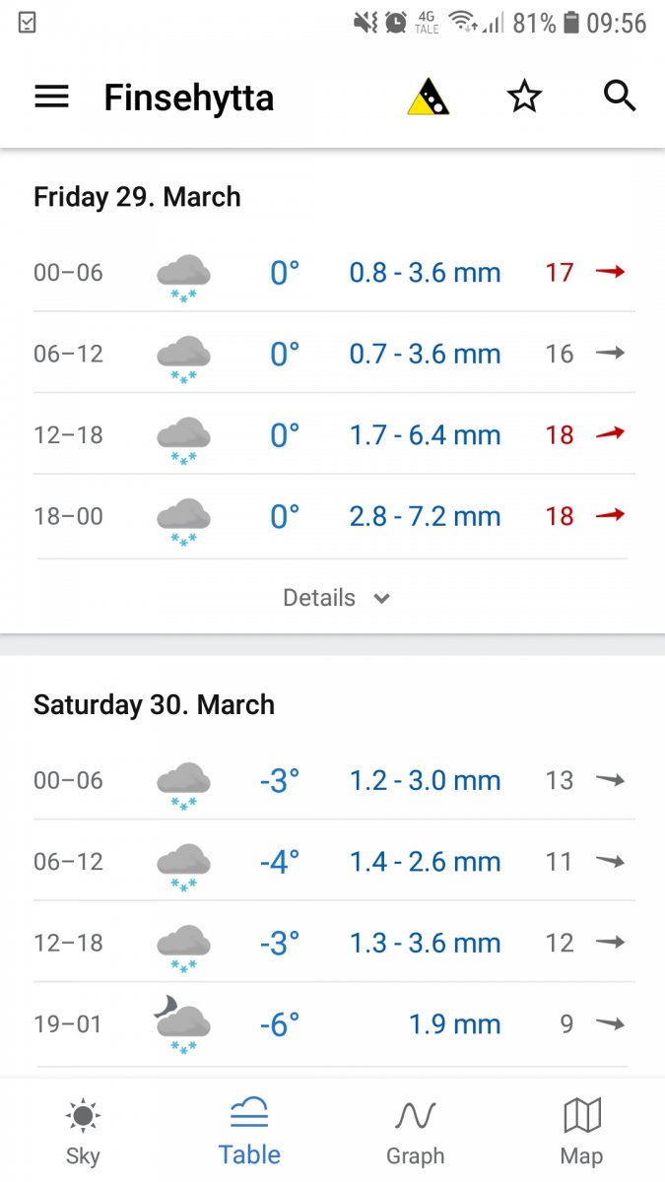The image size is (665, 1182).
Task: Select Saturday 06–12 temperature -4°
Action: pyautogui.click(x=280, y=862)
